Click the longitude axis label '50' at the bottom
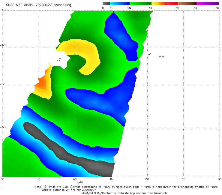The width and height of the screenshot is (222, 195). pyautogui.click(x=147, y=179)
